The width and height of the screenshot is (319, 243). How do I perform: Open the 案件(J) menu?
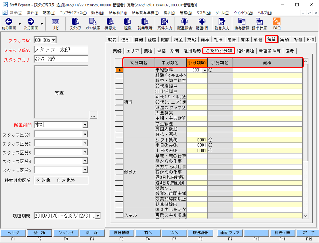[x=32, y=13]
